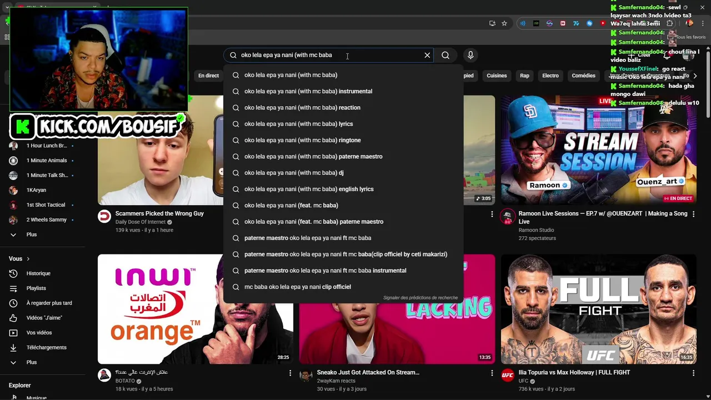Open the Ramoon 'Stream Session' live thumbnail

[598, 150]
